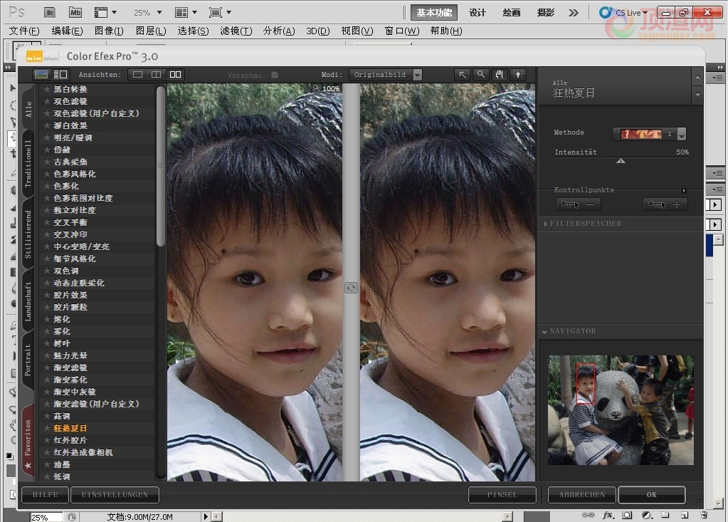Switch to the Portrait filter tab
The width and height of the screenshot is (728, 522).
point(28,360)
